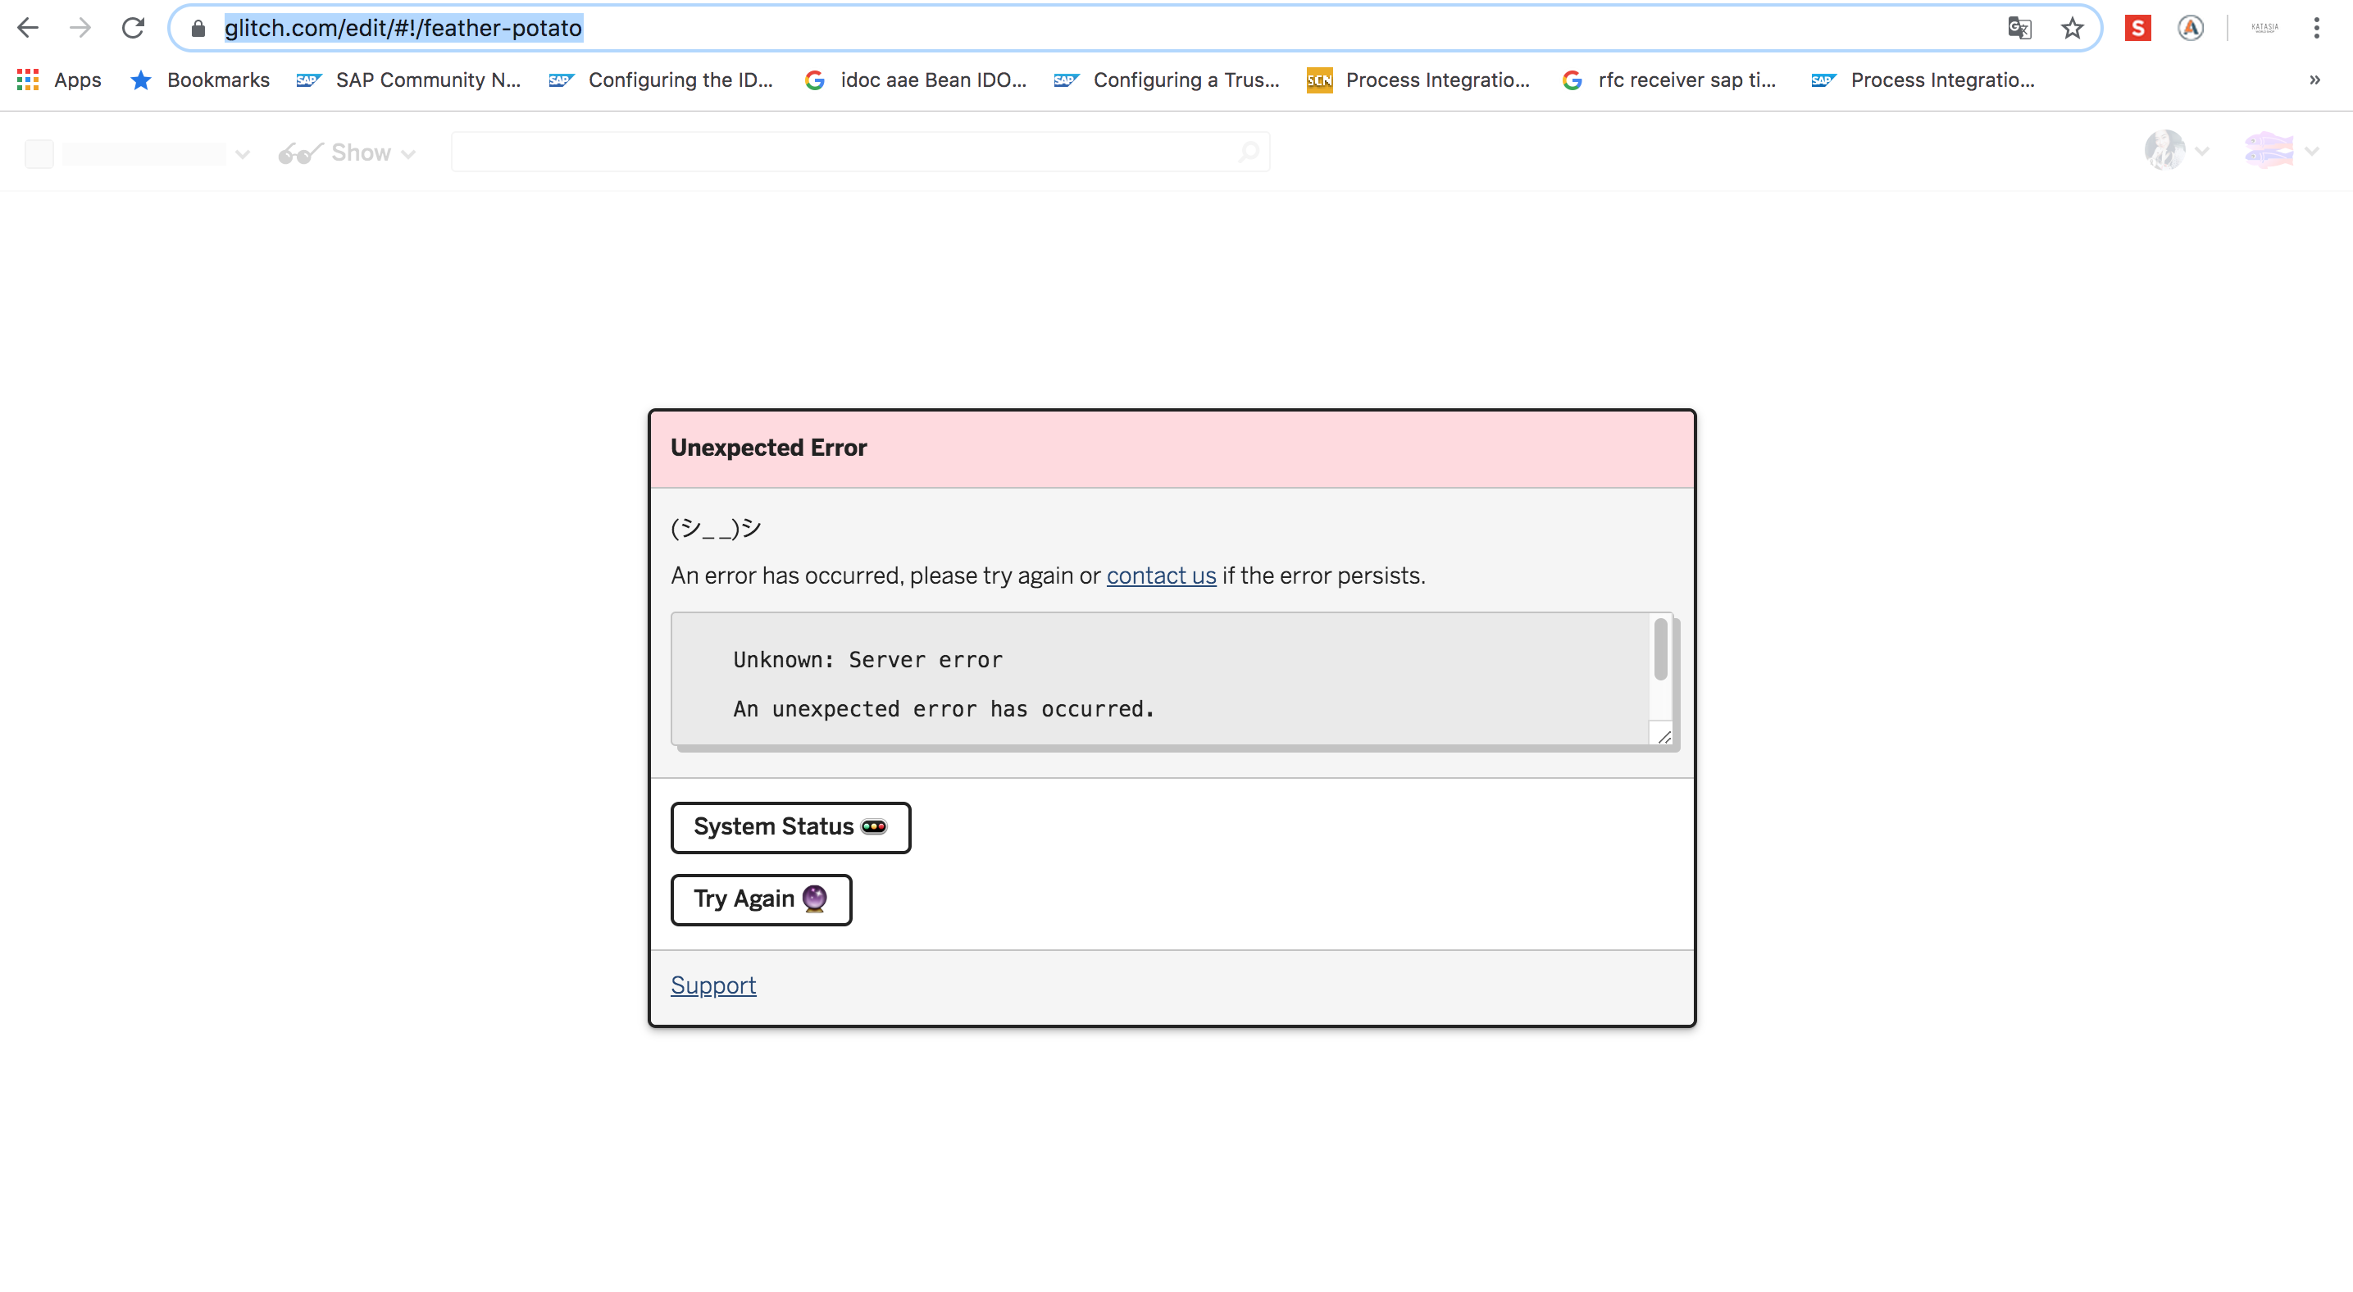Viewport: 2353px width, 1292px height.
Task: Open the user avatar dropdown menu
Action: pyautogui.click(x=2176, y=151)
